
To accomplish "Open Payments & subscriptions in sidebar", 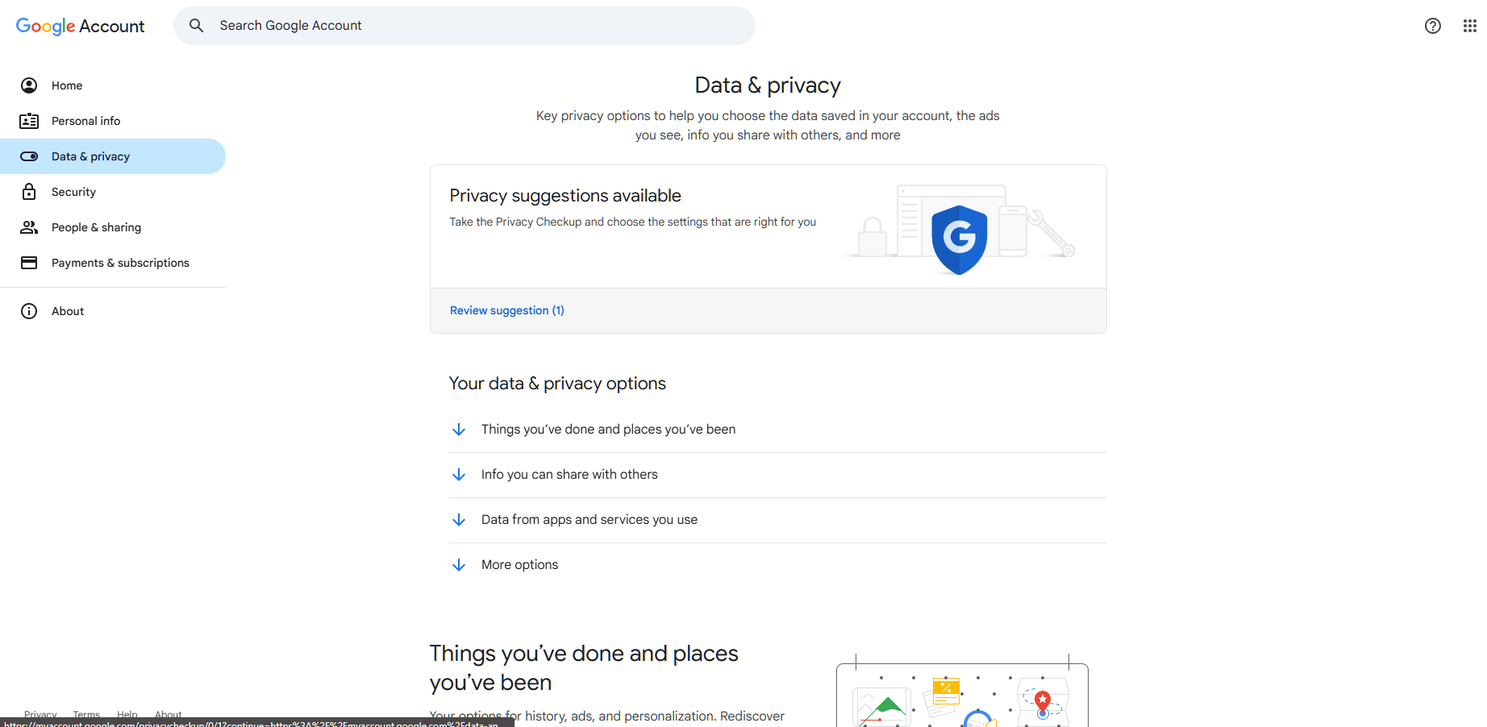I will (120, 263).
